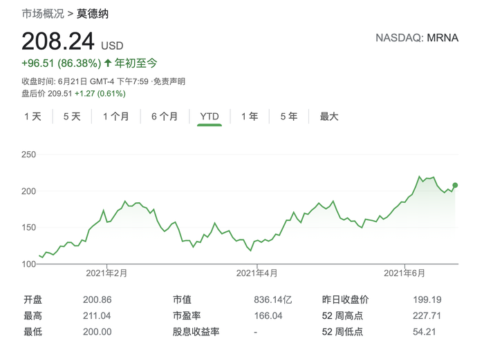Click the +96.51 (86.38%) change value
This screenshot has height=345, width=484.
point(61,63)
